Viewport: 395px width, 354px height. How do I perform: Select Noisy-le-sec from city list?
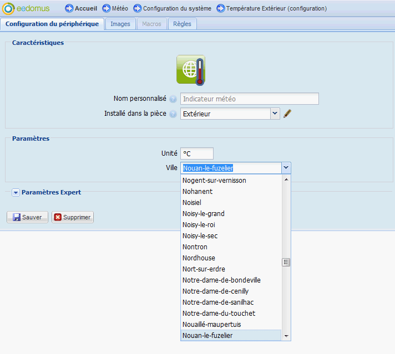pyautogui.click(x=231, y=236)
